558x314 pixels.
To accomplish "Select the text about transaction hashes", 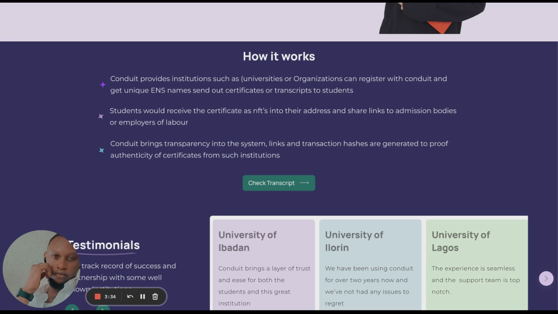I will (x=279, y=149).
